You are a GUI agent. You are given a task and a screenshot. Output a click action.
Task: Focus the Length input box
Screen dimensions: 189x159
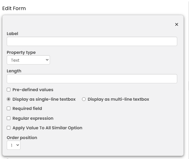tap(92, 79)
